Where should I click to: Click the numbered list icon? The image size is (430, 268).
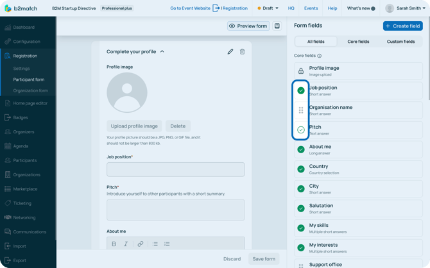click(x=167, y=244)
